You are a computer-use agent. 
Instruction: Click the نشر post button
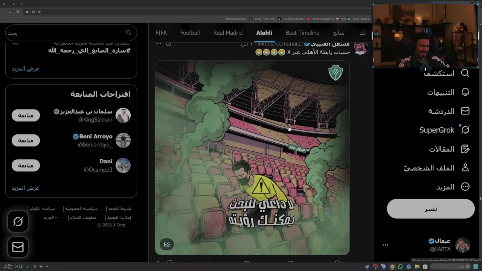(431, 209)
